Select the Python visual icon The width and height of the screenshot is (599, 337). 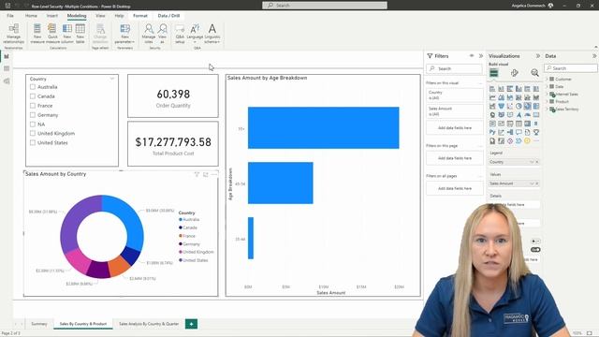click(492, 132)
